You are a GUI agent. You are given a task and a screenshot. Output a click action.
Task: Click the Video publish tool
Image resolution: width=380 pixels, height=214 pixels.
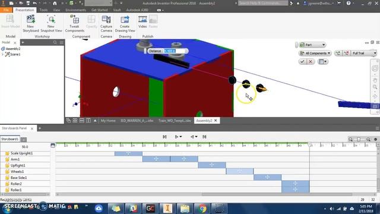[x=142, y=22]
